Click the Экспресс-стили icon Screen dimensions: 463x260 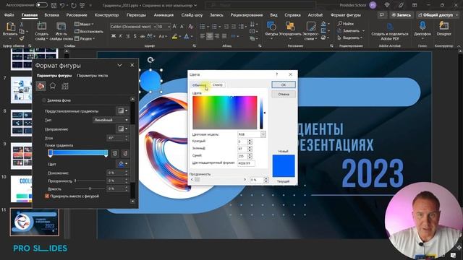click(310, 27)
